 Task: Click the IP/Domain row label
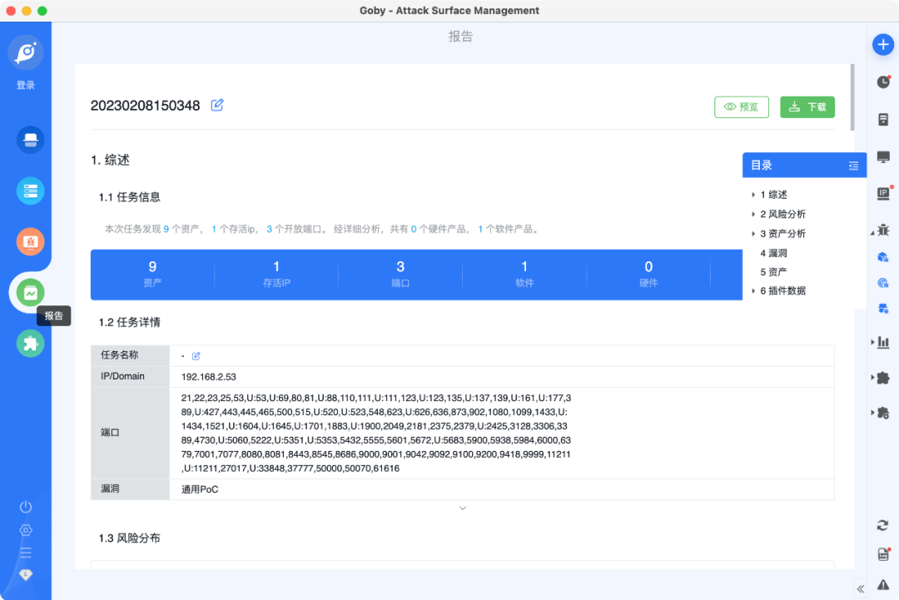(x=122, y=376)
